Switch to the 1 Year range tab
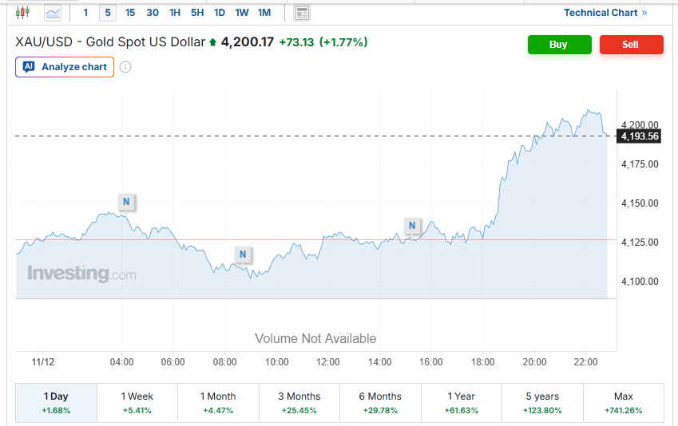The height and width of the screenshot is (426, 678). [x=462, y=403]
